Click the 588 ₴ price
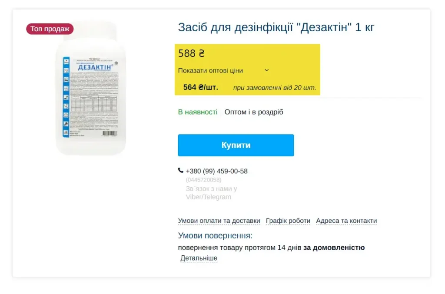445x294 pixels. [191, 53]
